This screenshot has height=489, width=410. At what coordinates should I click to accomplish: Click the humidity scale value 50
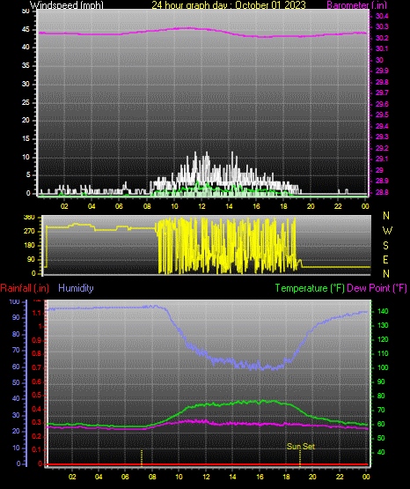(16, 382)
